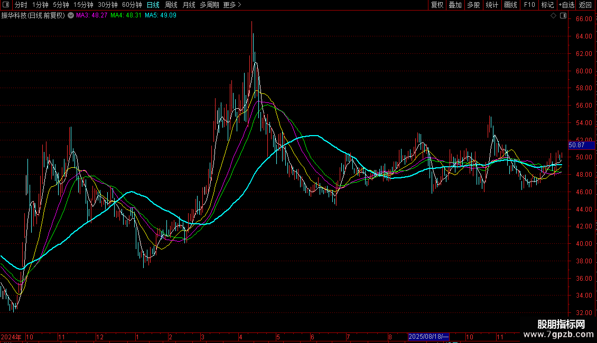Activate the 画线 drawing tool

510,5
